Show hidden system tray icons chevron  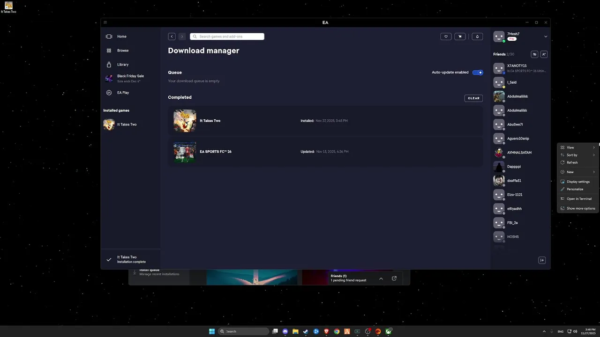(544, 331)
